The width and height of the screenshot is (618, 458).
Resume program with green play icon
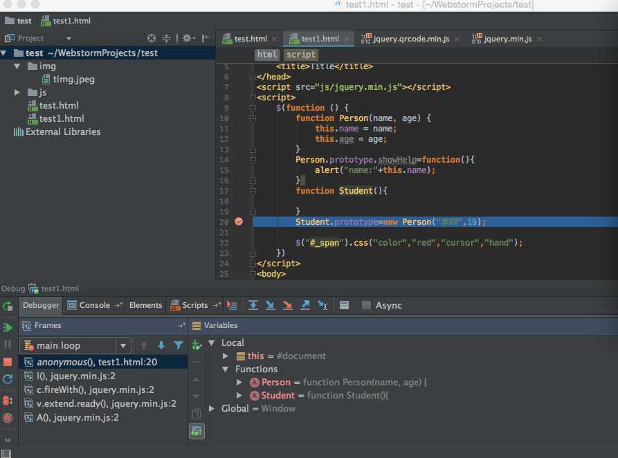pos(8,327)
